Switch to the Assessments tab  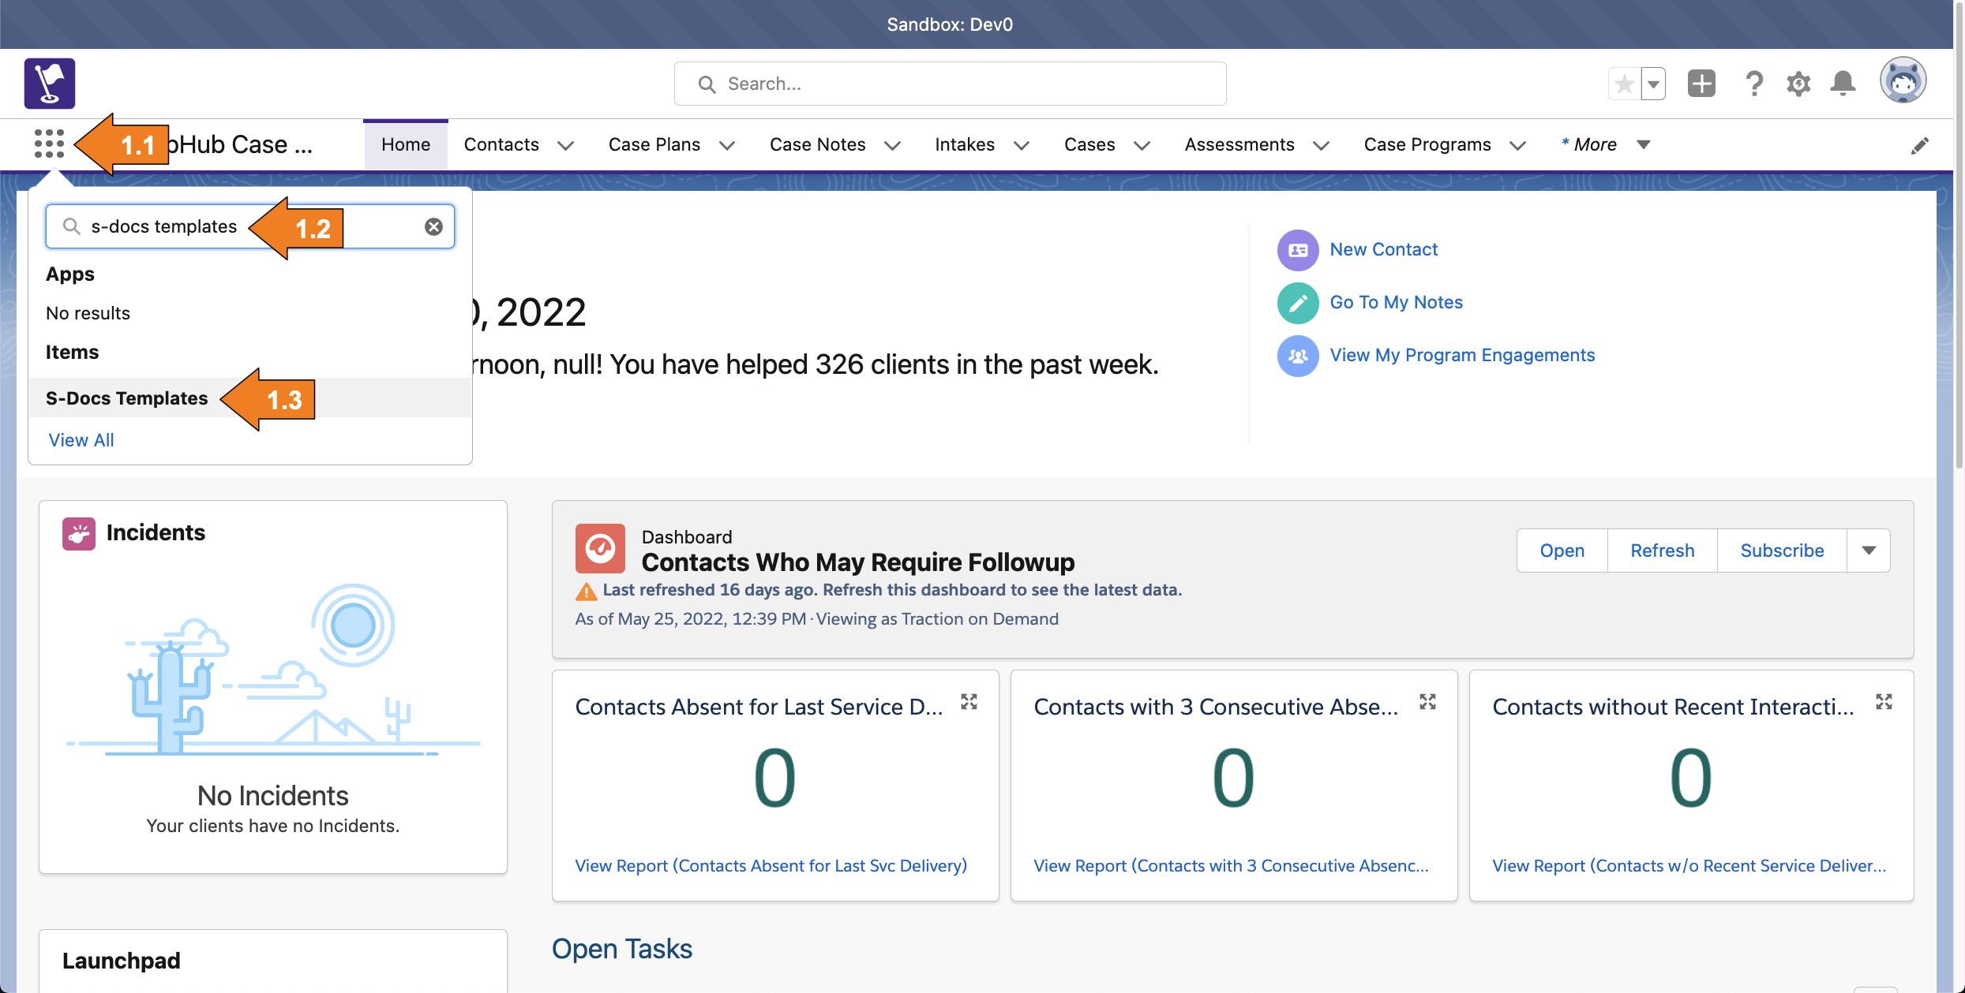point(1239,144)
